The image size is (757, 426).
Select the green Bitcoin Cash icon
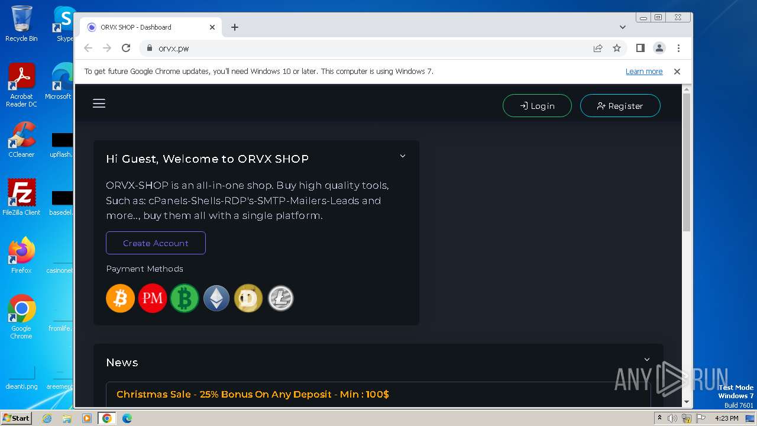click(185, 298)
